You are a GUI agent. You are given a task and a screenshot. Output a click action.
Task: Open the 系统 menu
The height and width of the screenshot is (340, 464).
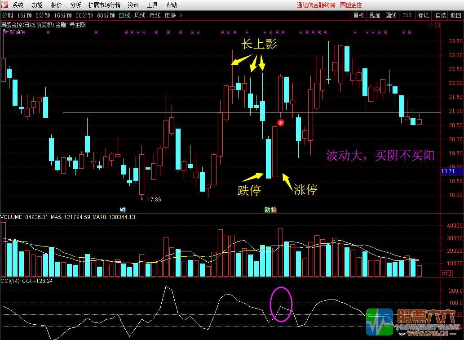point(18,5)
